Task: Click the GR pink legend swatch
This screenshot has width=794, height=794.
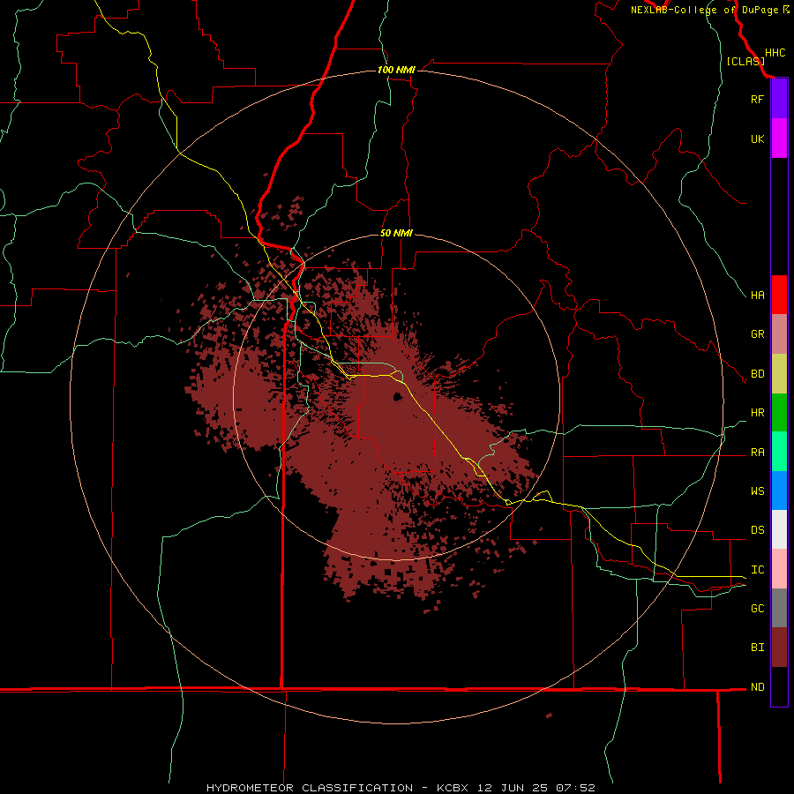Action: pos(779,334)
